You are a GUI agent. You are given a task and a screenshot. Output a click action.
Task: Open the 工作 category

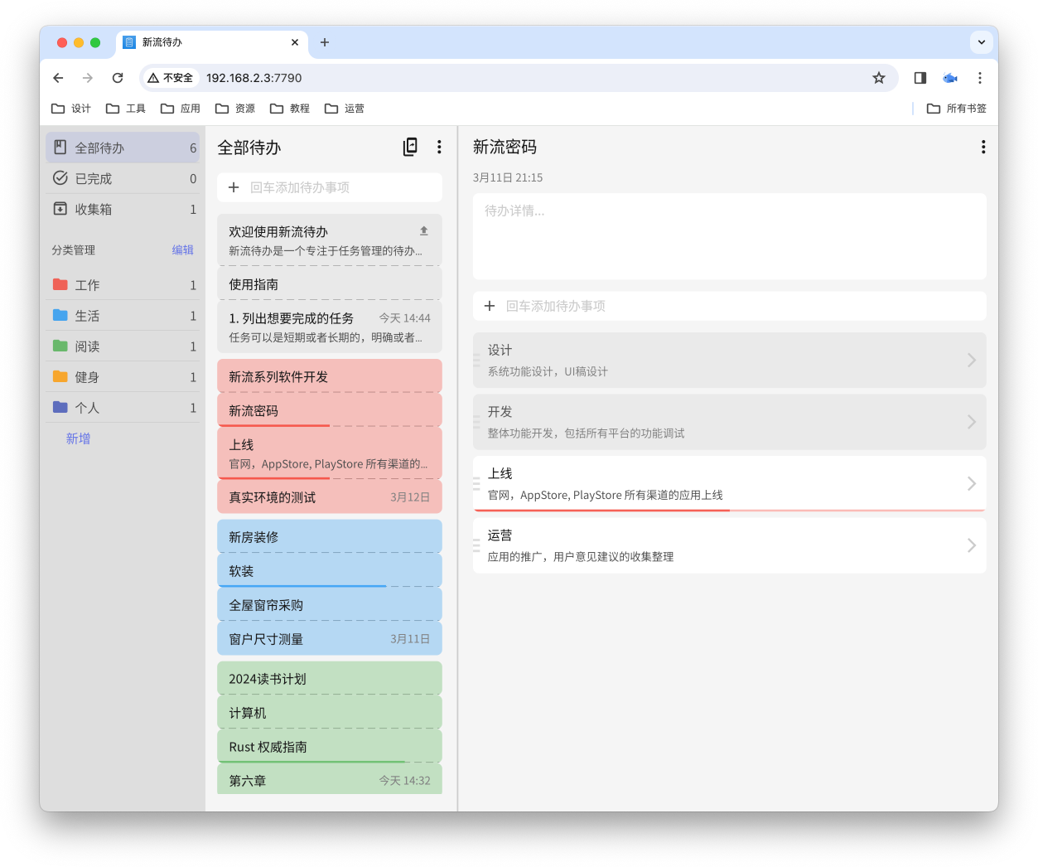point(123,284)
